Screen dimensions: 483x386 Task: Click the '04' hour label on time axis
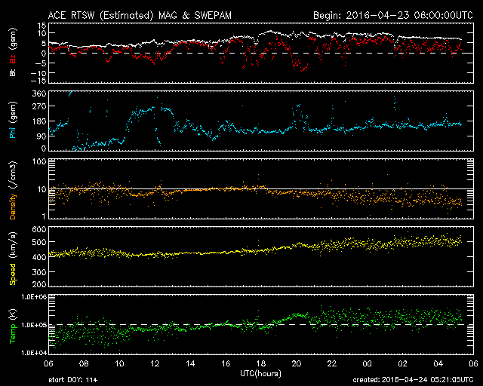[x=438, y=363]
